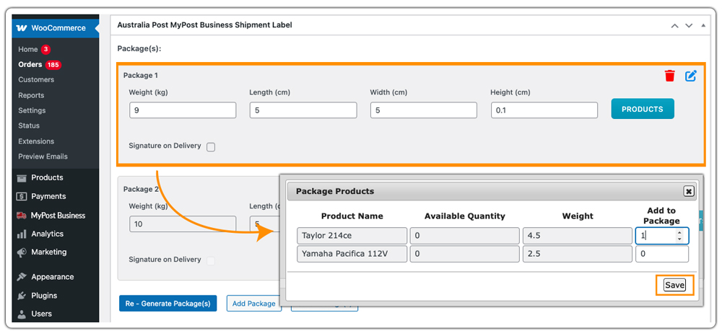The image size is (722, 336).
Task: Click Re - Generate Package(s) button
Action: click(x=168, y=304)
